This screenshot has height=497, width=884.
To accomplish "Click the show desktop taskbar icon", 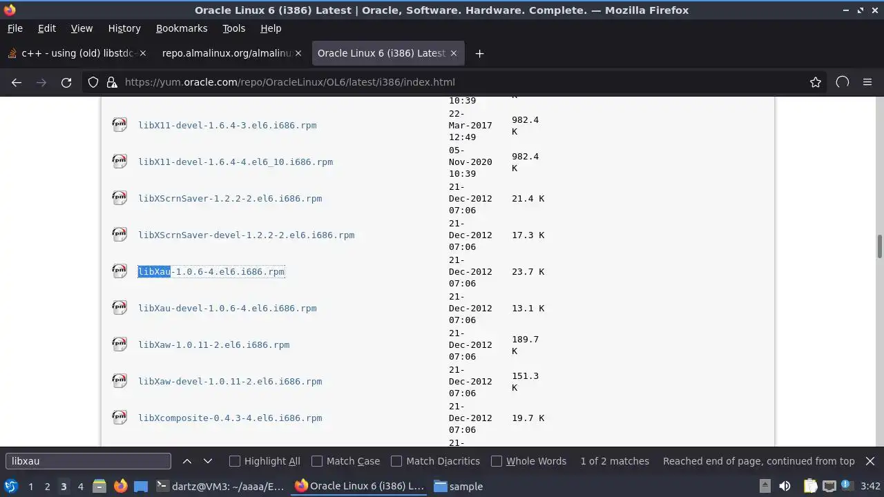I will tap(141, 486).
